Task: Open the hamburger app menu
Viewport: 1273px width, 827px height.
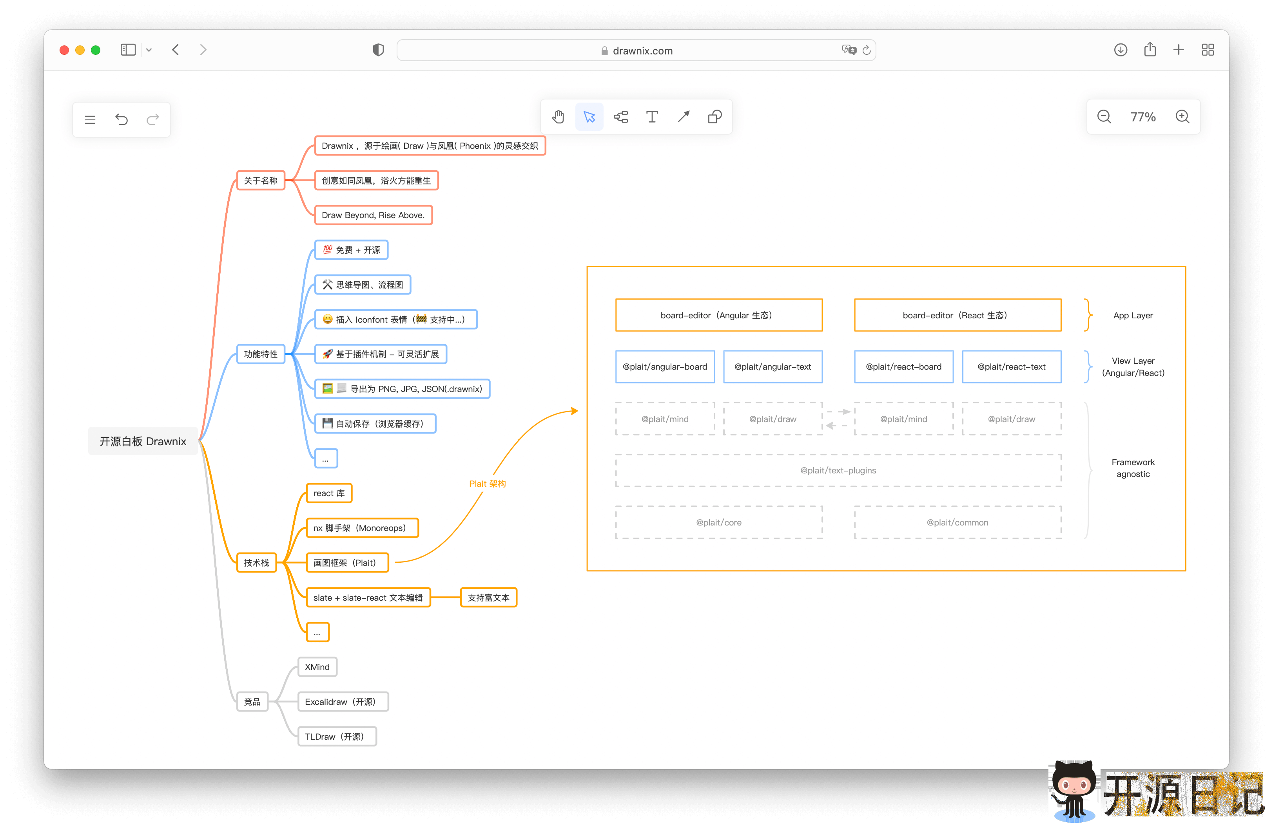Action: tap(90, 120)
